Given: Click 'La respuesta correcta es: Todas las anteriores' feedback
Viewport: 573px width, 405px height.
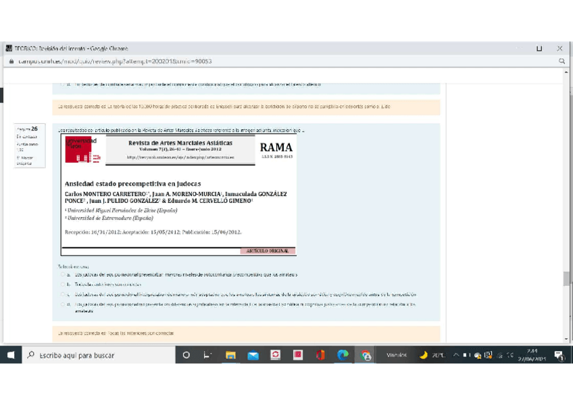Looking at the screenshot, I should coord(116,333).
